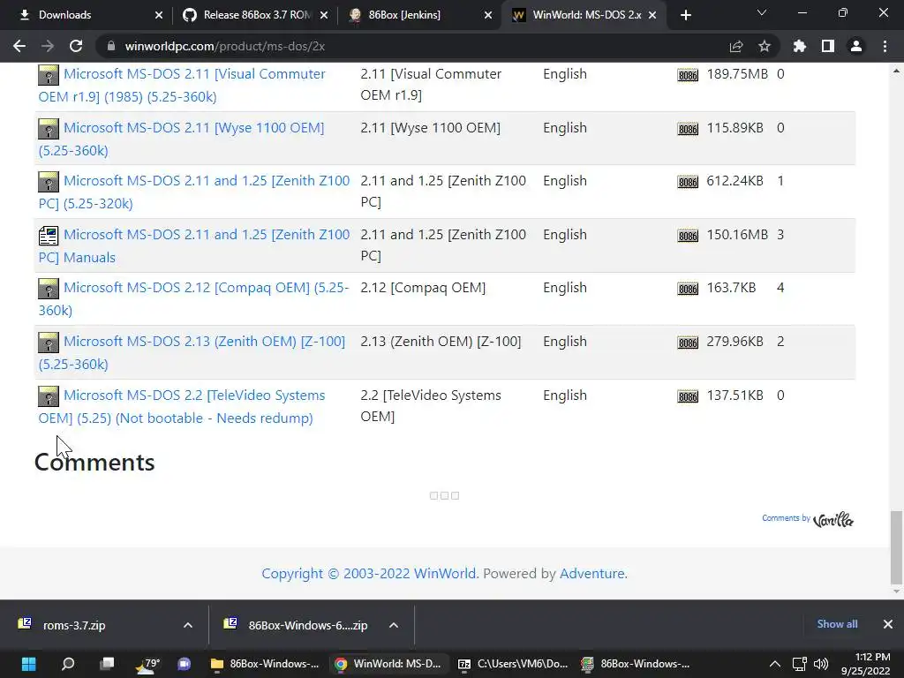Share this page icon in address bar
This screenshot has height=678, width=904.
pyautogui.click(x=736, y=46)
